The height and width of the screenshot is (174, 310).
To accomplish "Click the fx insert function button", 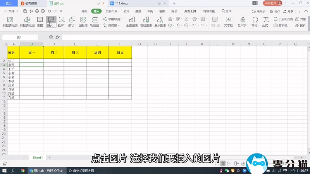I will 57,37.
